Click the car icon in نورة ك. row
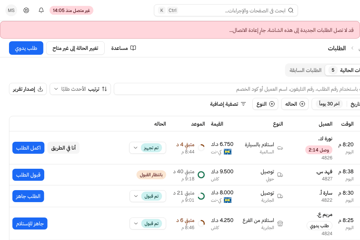The image size is (360, 240). click(280, 148)
